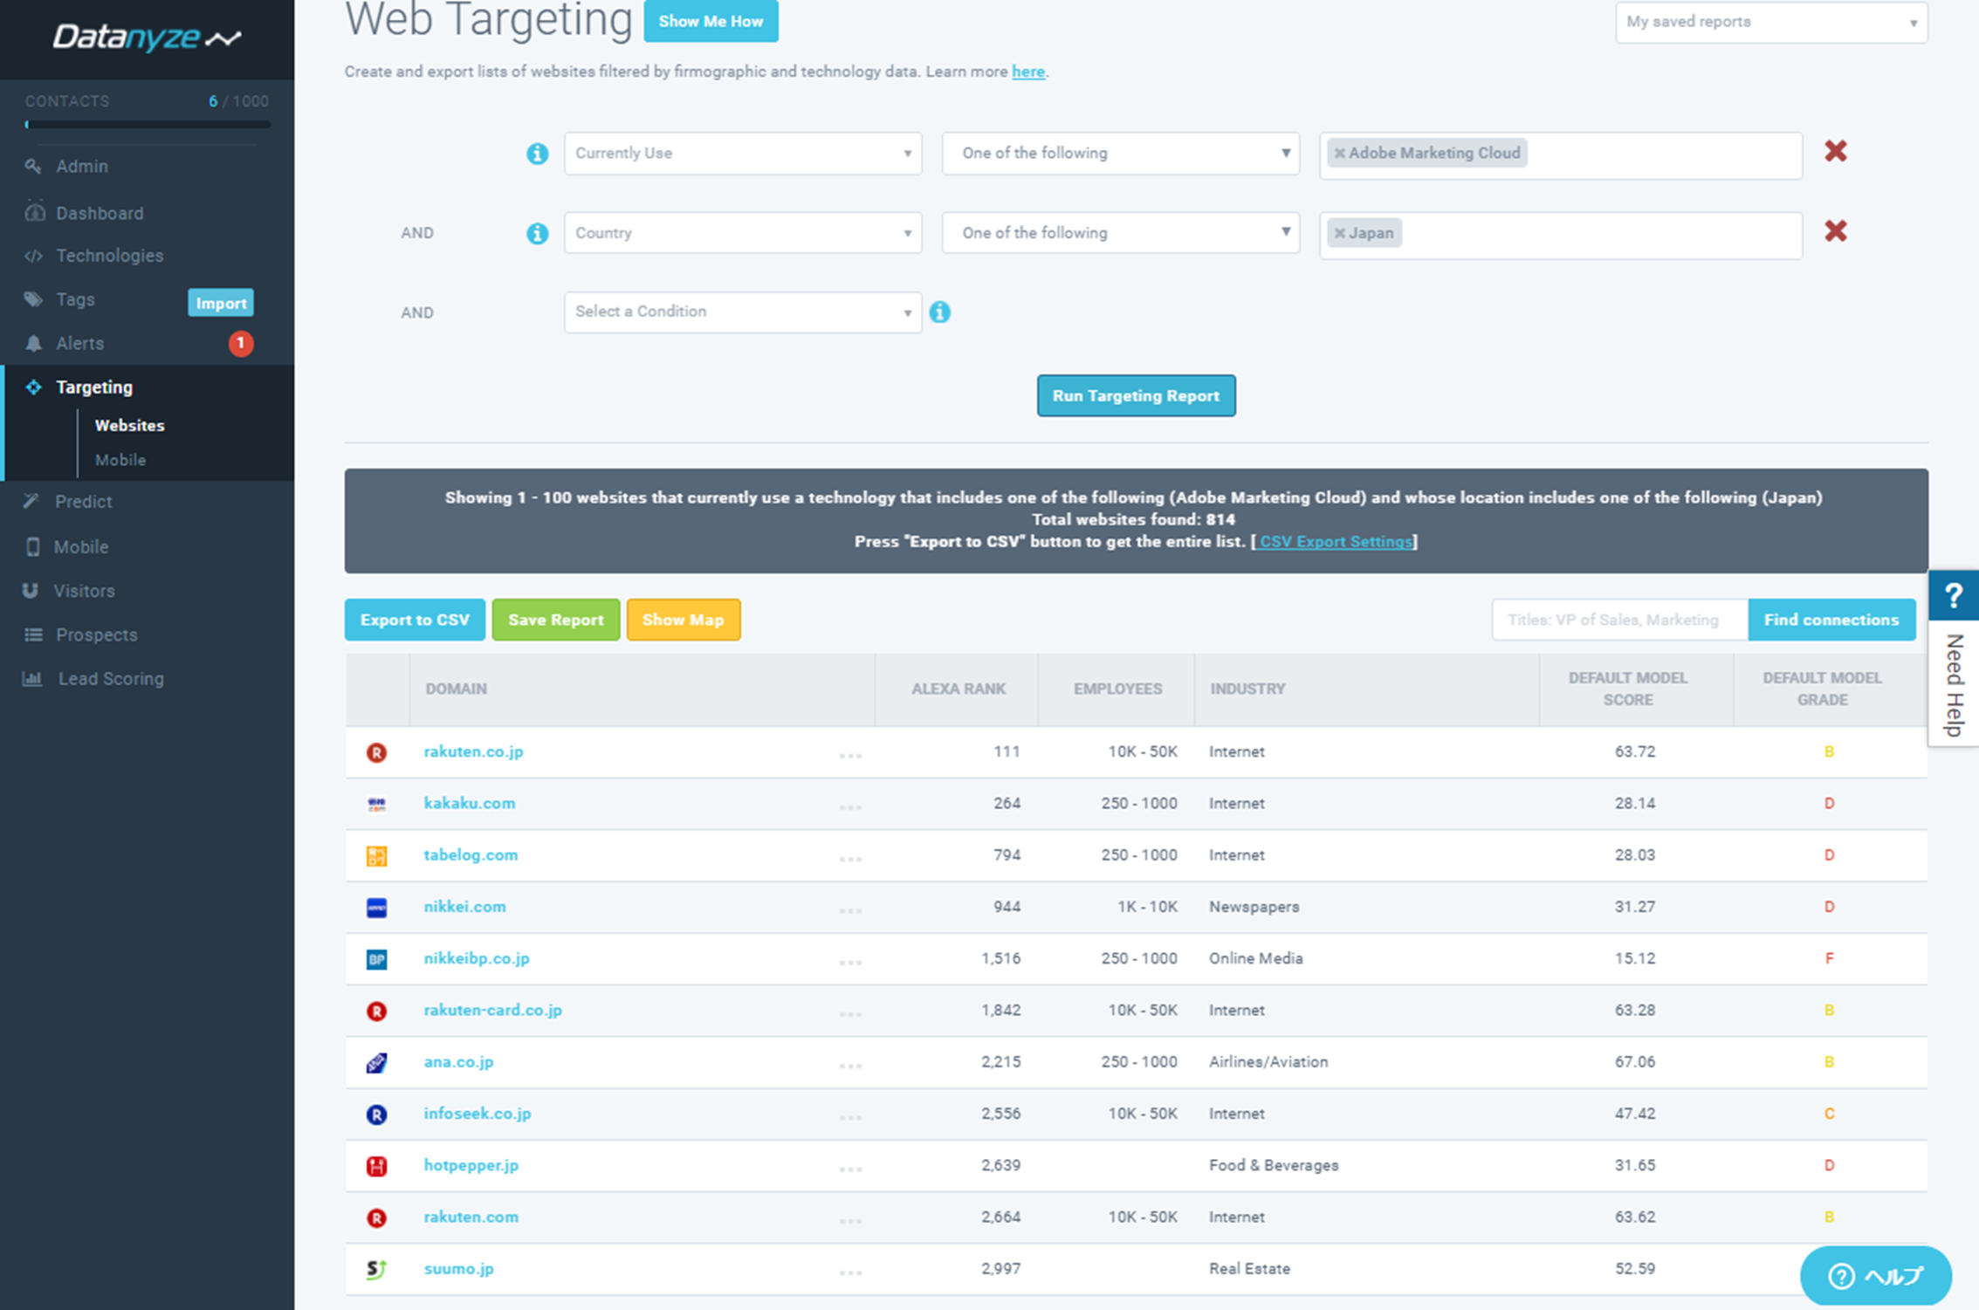This screenshot has width=1979, height=1310.
Task: Remove Adobe Marketing Cloud tag x
Action: coord(1339,154)
